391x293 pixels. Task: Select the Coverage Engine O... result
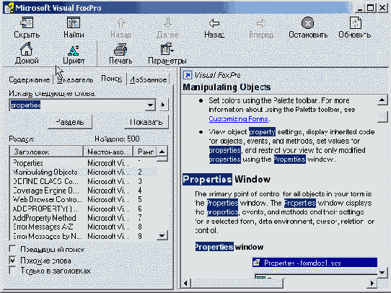84,191
